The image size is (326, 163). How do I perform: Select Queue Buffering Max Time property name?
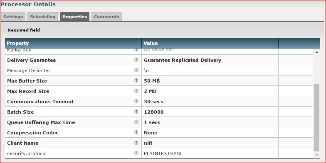41,122
